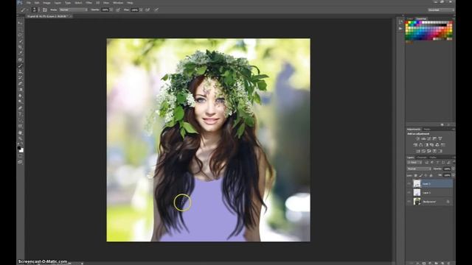Open the Filter menu
The image size is (472, 265).
[89, 3]
